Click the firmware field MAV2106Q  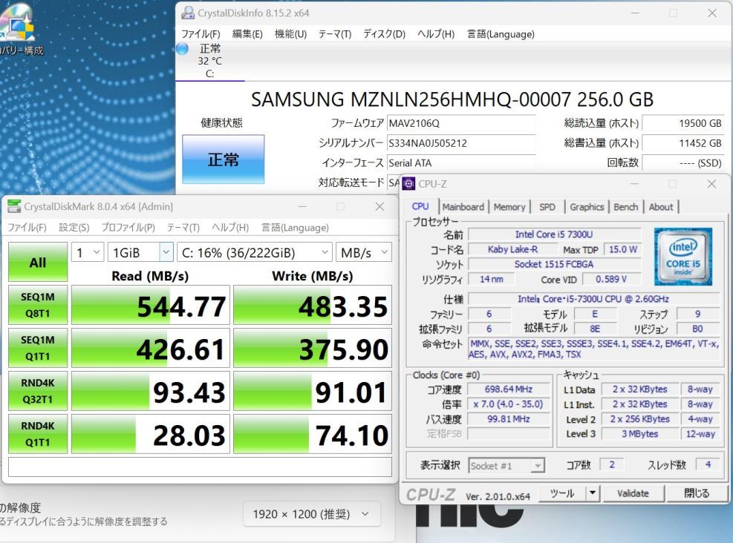click(x=461, y=123)
